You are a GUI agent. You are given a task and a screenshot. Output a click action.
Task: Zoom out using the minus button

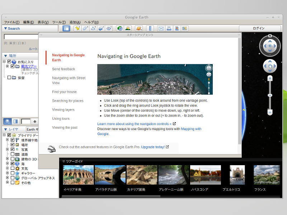[270, 112]
